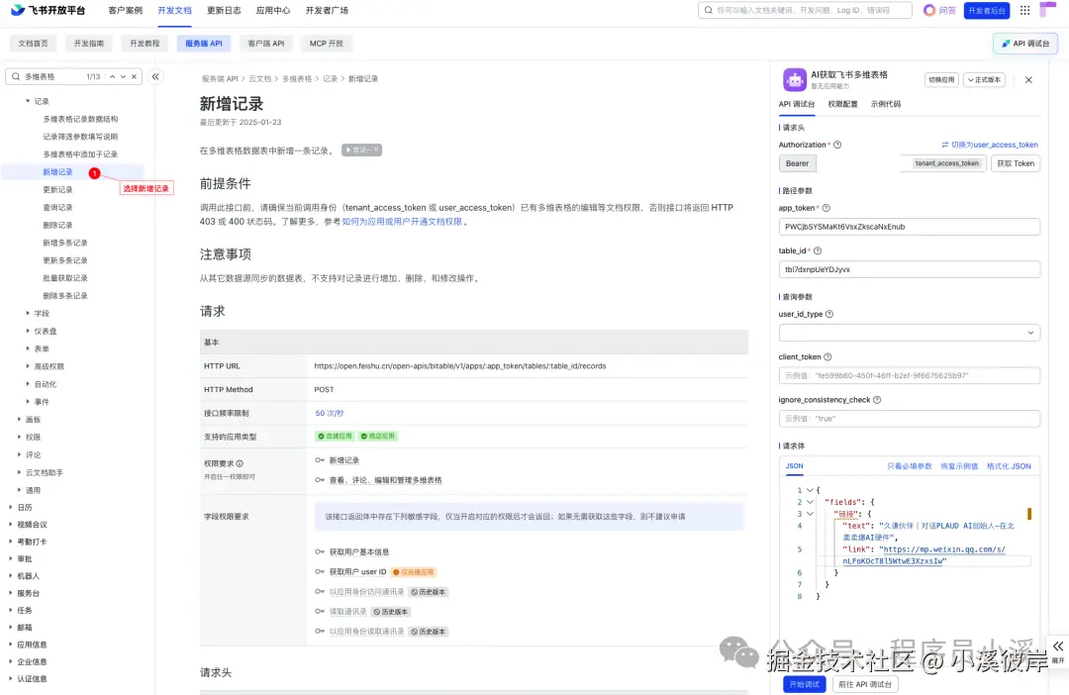Viewport: 1069px width, 695px height.
Task: Go to previous search match arrow
Action: click(113, 76)
